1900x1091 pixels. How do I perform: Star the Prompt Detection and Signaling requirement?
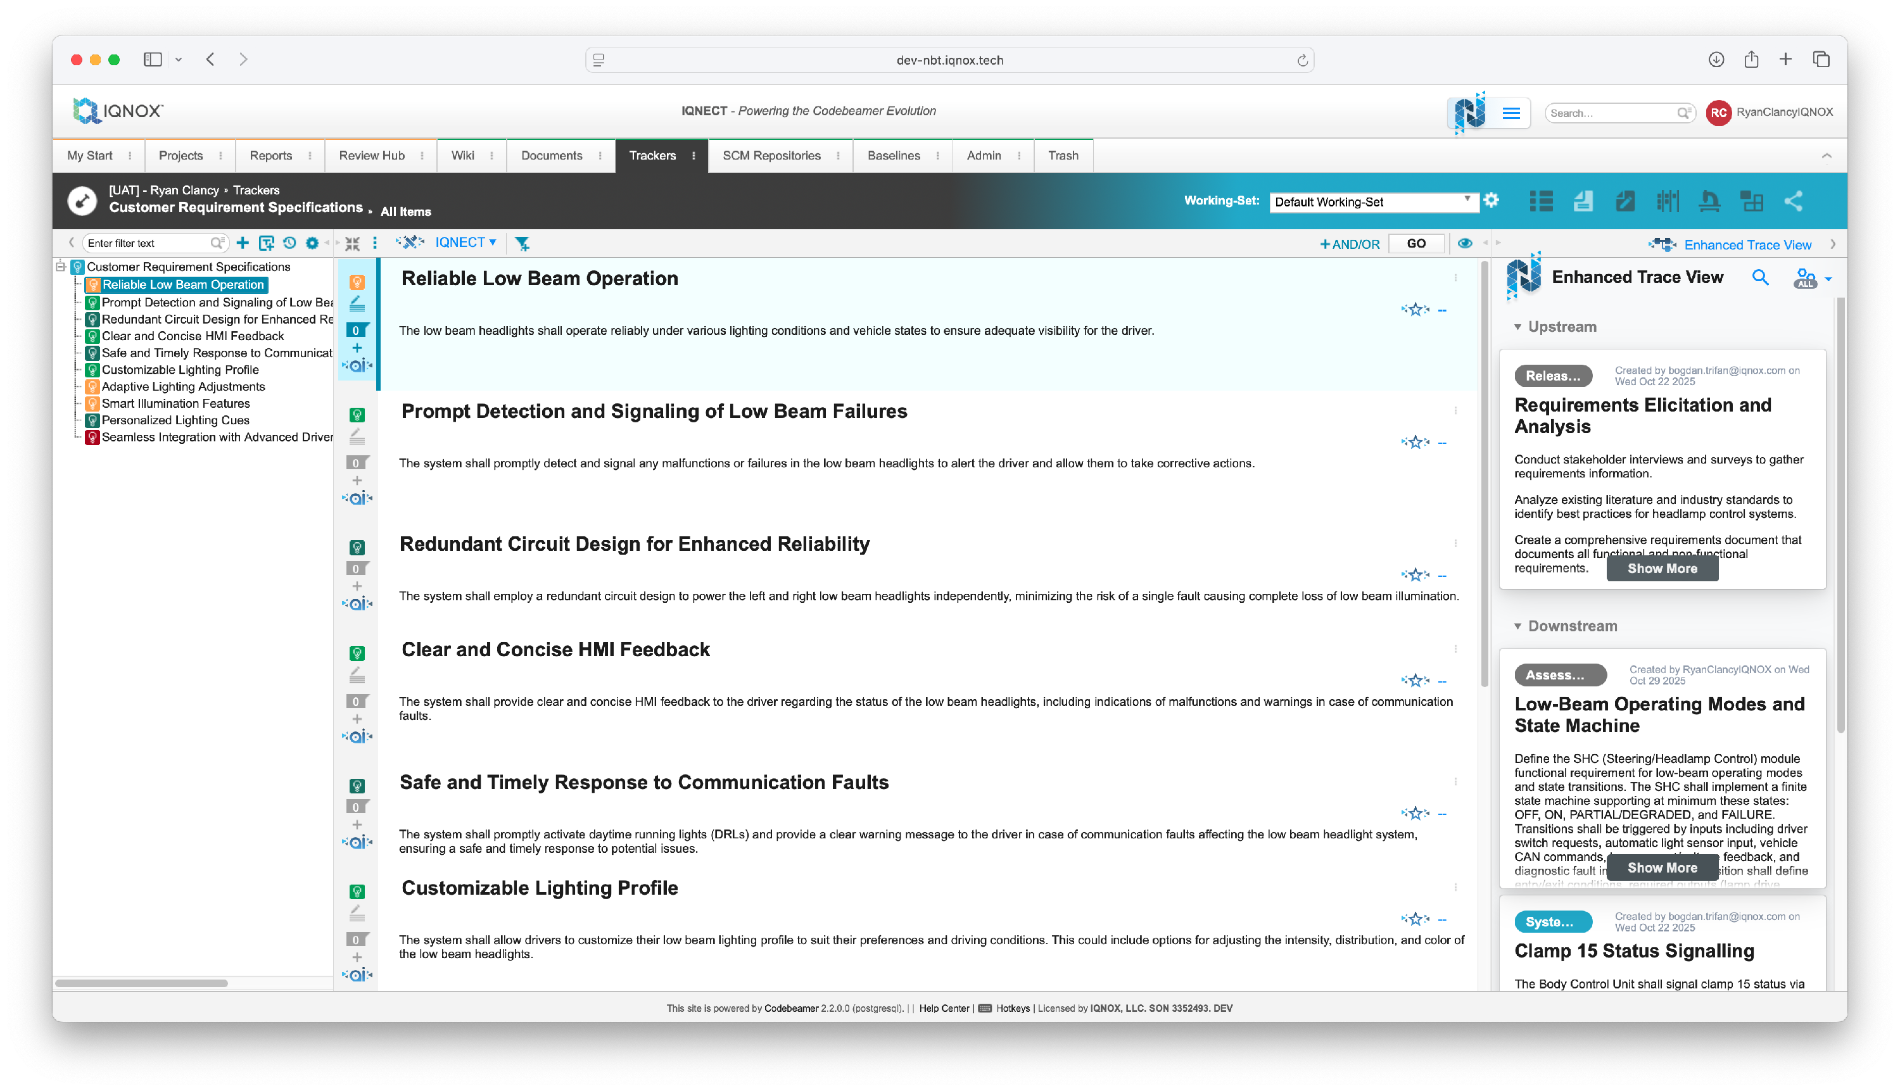[1415, 442]
